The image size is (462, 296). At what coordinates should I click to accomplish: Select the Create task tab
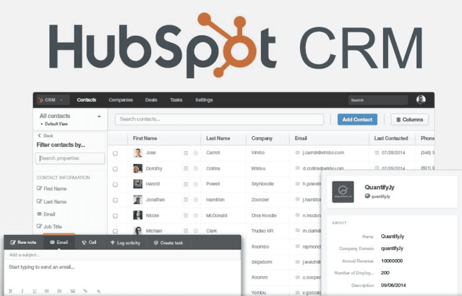tap(168, 243)
